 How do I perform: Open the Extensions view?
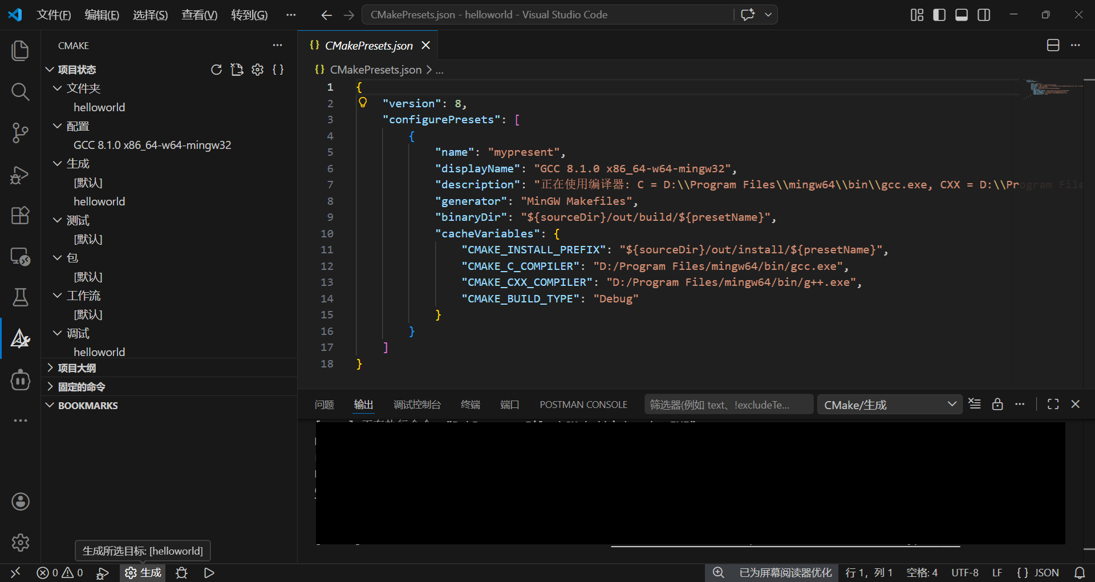pyautogui.click(x=21, y=215)
